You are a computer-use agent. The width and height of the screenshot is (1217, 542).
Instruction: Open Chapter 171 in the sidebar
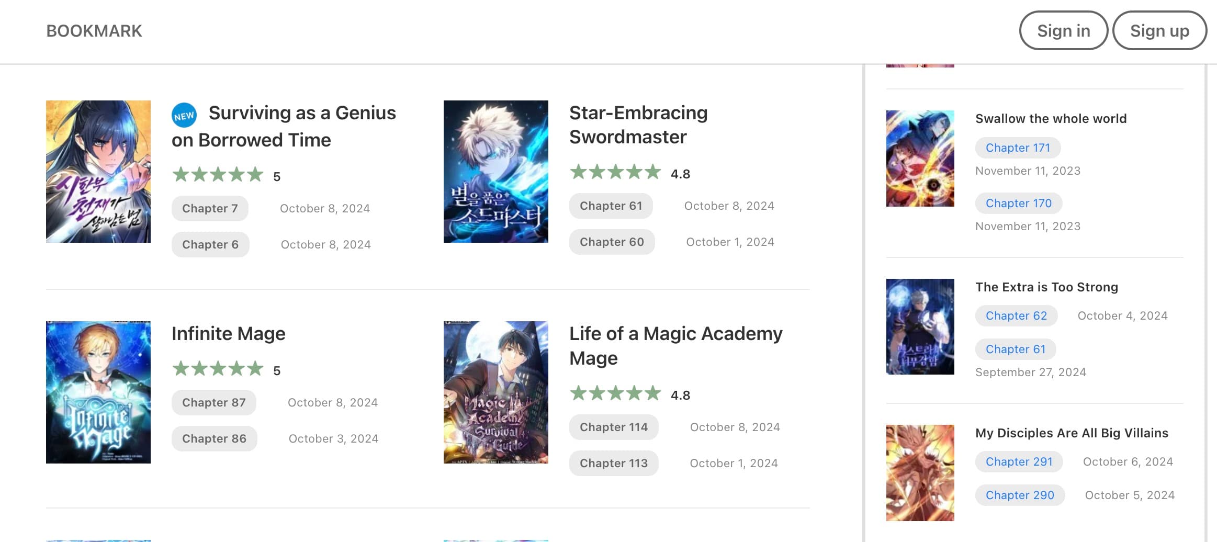[x=1018, y=148]
